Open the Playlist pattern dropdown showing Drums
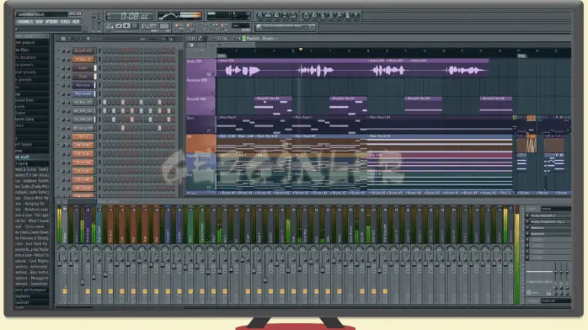Viewport: 588px width, 330px height. (x=270, y=38)
